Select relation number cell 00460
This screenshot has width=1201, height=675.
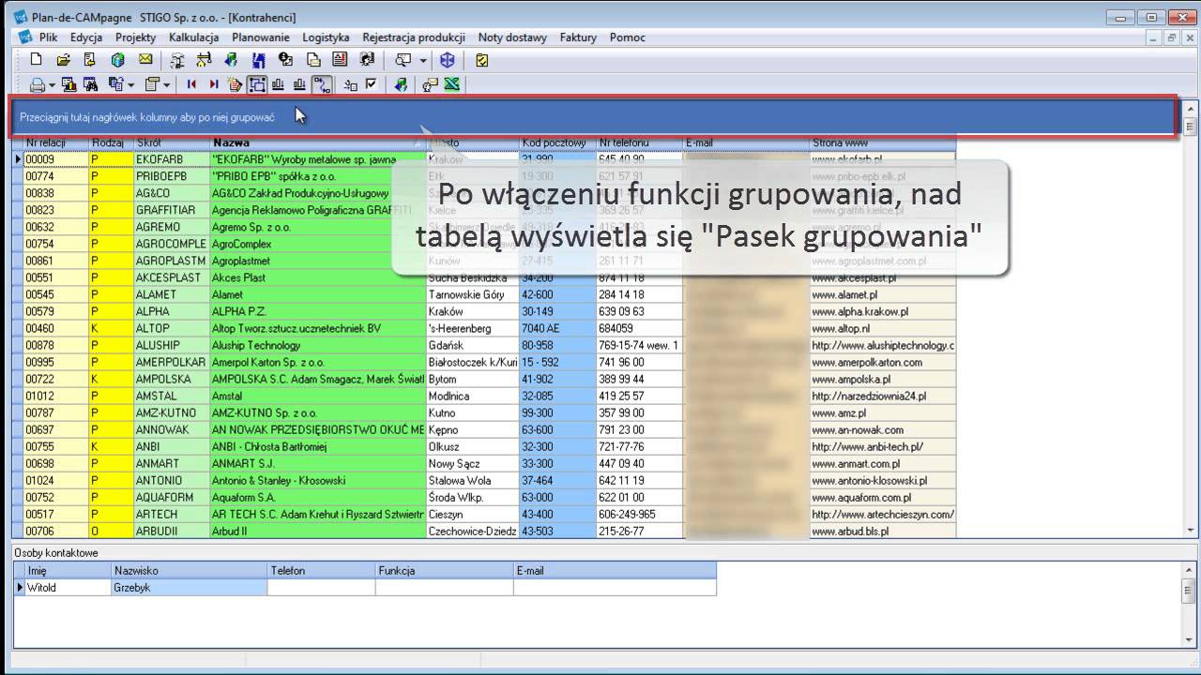(55, 328)
